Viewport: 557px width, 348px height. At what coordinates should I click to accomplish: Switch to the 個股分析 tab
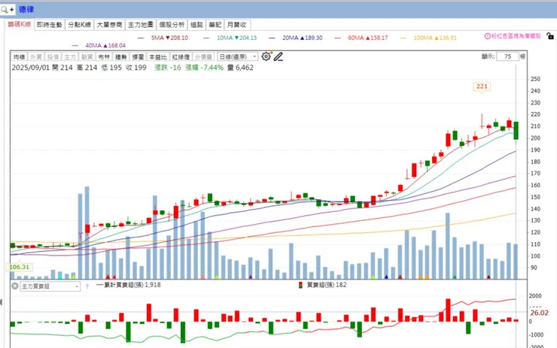(x=172, y=25)
